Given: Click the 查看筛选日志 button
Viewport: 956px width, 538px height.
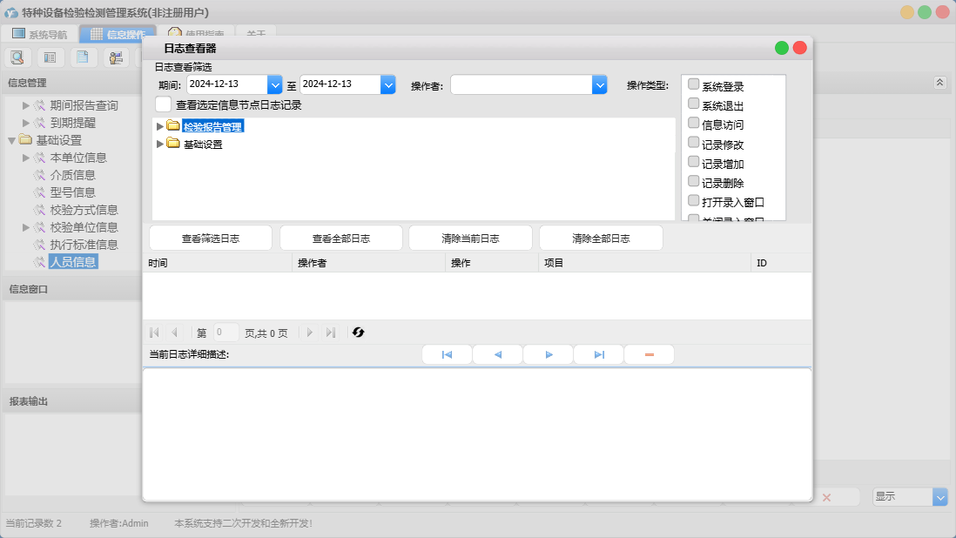Looking at the screenshot, I should (x=211, y=239).
